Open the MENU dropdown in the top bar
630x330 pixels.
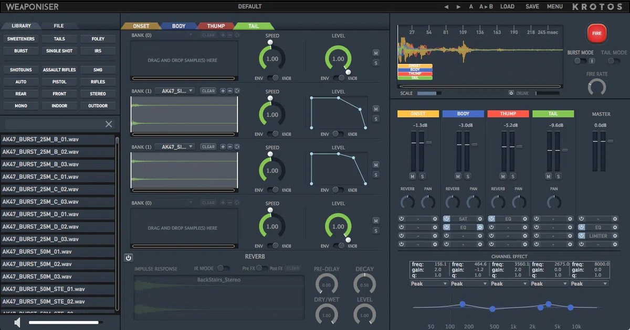pyautogui.click(x=555, y=6)
